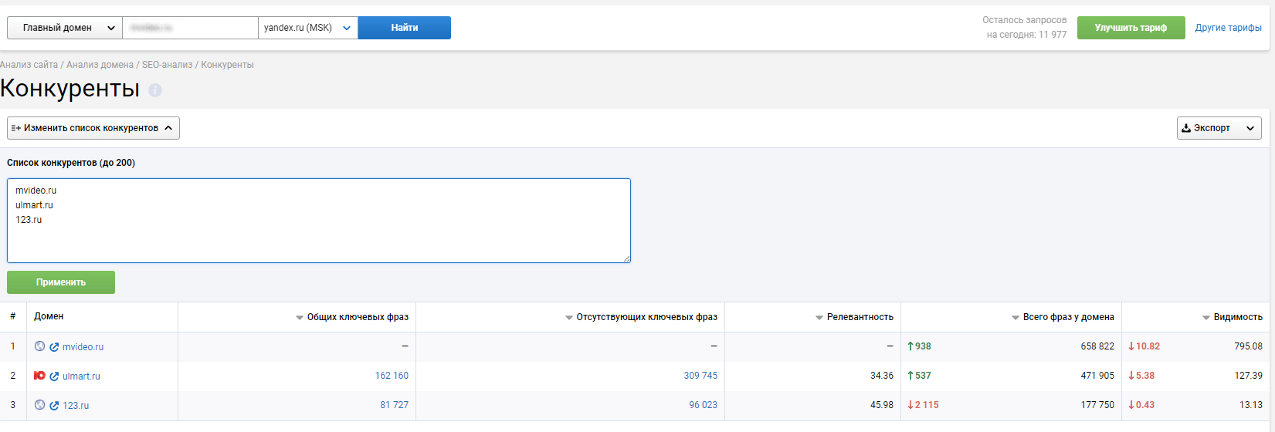
Task: Open the mvideo.ru domain link
Action: (83, 347)
